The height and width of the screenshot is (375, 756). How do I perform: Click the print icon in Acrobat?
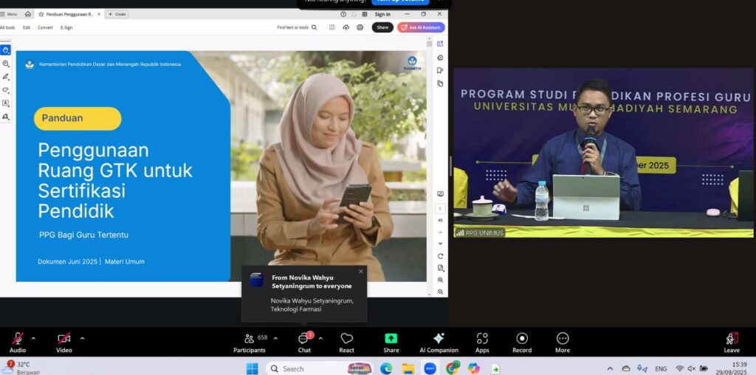tap(360, 27)
